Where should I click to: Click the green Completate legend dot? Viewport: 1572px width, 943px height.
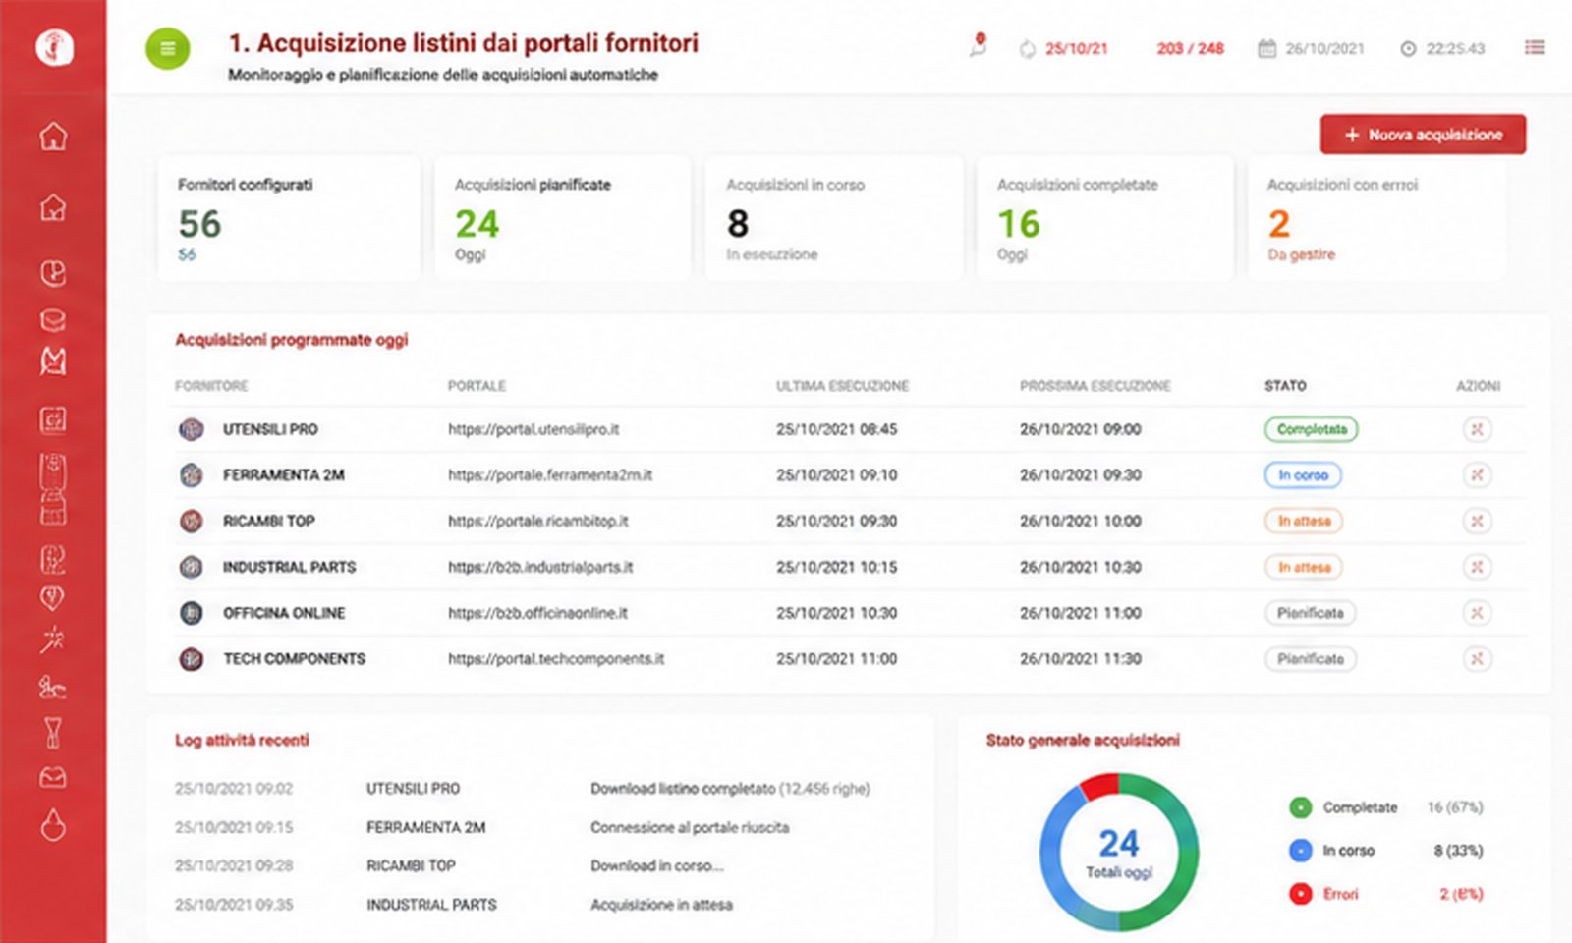1300,807
